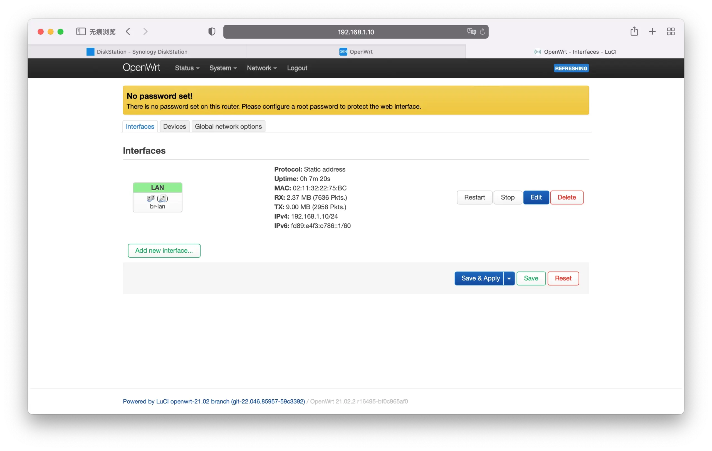Click the red Reset button
This screenshot has width=712, height=451.
click(x=563, y=279)
